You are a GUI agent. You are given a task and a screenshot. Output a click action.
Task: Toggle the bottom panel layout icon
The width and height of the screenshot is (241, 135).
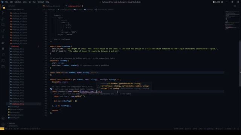pyautogui.click(x=217, y=2)
